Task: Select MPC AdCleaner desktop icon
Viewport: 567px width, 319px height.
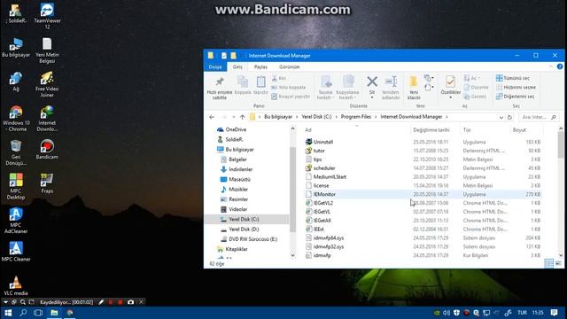Action: [16, 221]
